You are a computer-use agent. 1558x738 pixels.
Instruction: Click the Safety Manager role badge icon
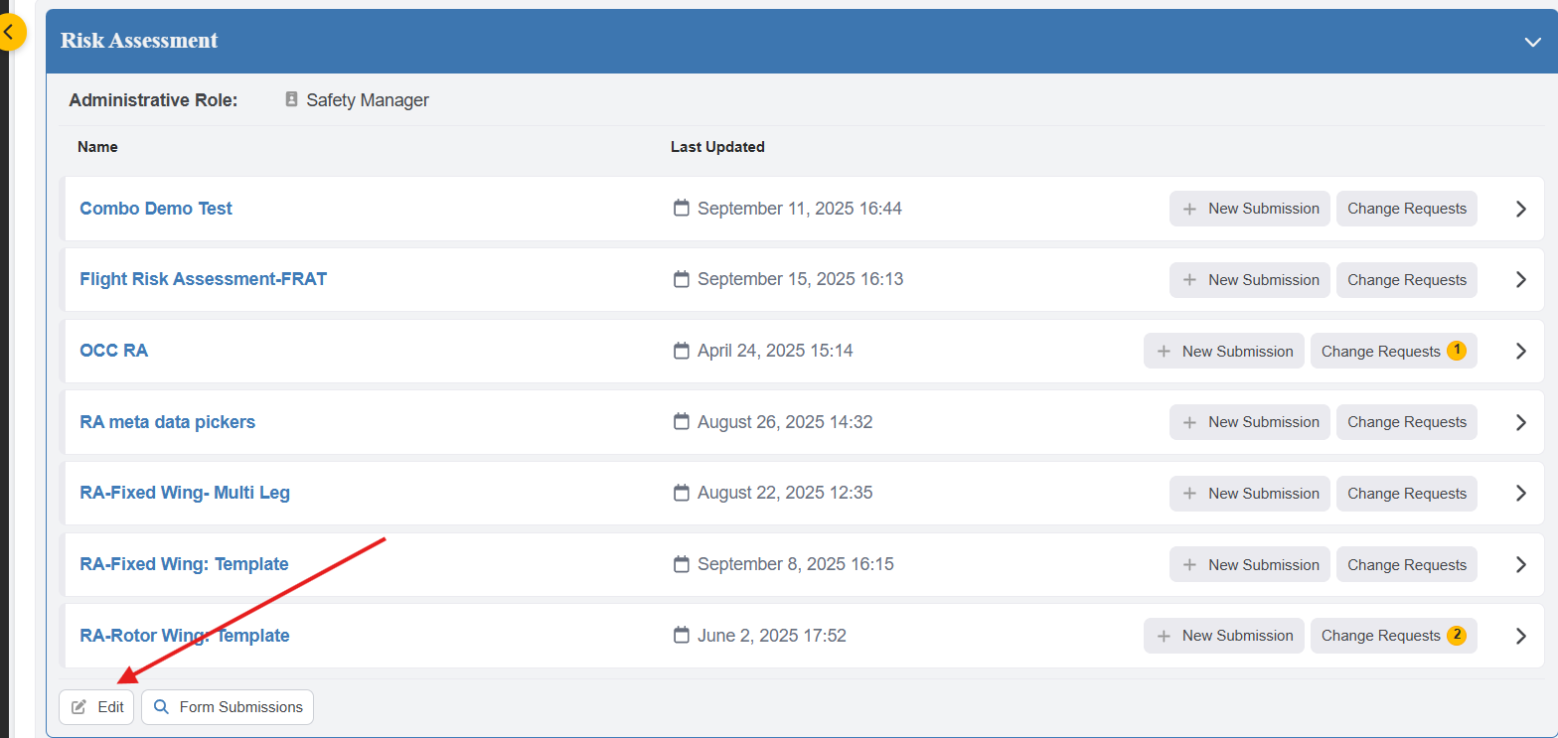tap(291, 99)
